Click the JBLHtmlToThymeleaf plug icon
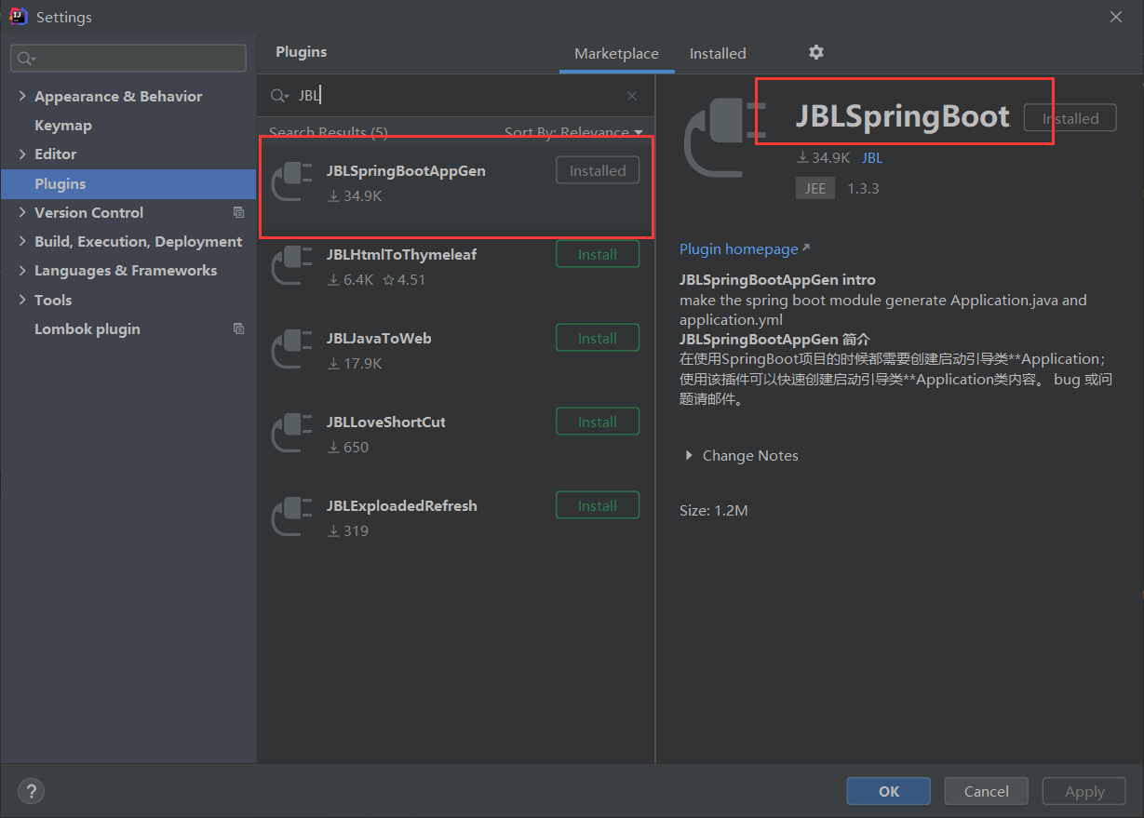The height and width of the screenshot is (818, 1144). click(292, 265)
